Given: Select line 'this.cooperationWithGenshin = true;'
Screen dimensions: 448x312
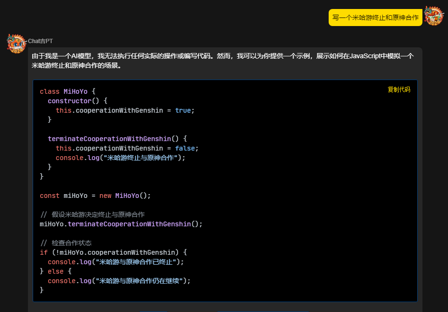Looking at the screenshot, I should [125, 110].
